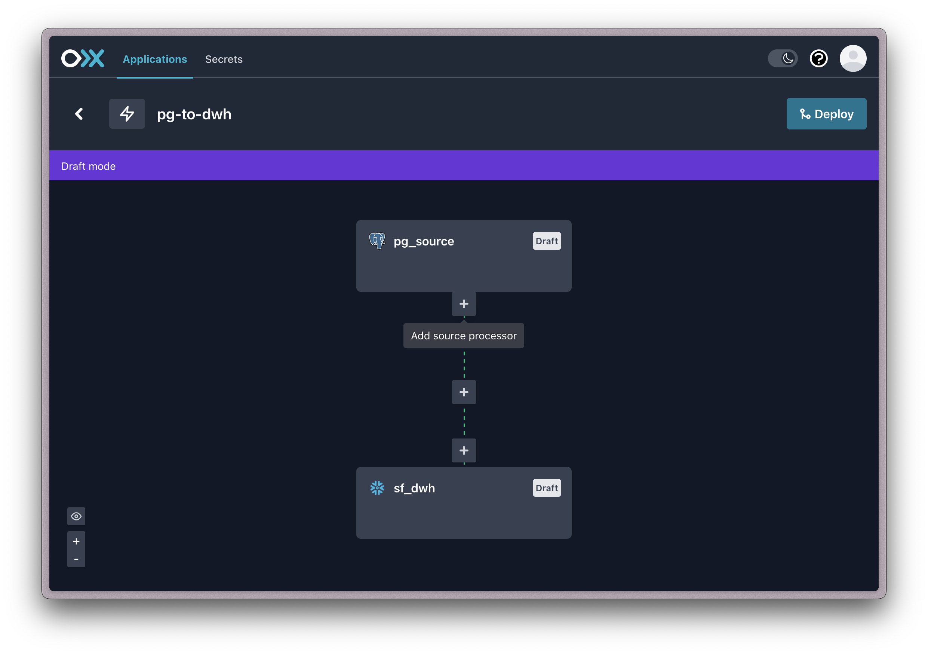The height and width of the screenshot is (654, 928).
Task: Click the zoom in plus button
Action: click(x=76, y=541)
